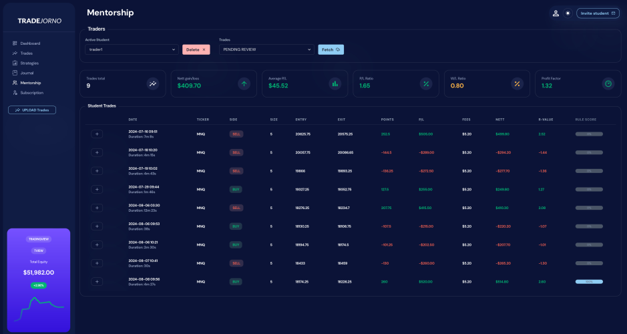Click the +3.96% equity change badge
This screenshot has height=334, width=627.
(39, 286)
